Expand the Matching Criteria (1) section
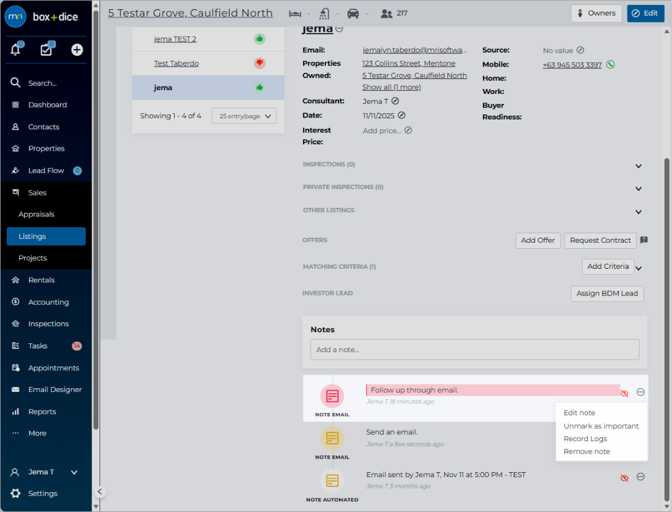The width and height of the screenshot is (672, 512). [638, 269]
